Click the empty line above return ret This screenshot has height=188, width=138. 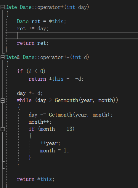pyautogui.click(x=71, y=36)
